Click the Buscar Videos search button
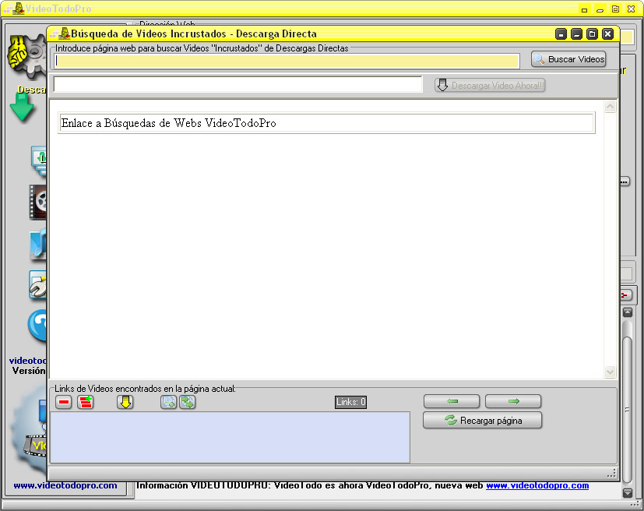The image size is (644, 511). point(568,59)
